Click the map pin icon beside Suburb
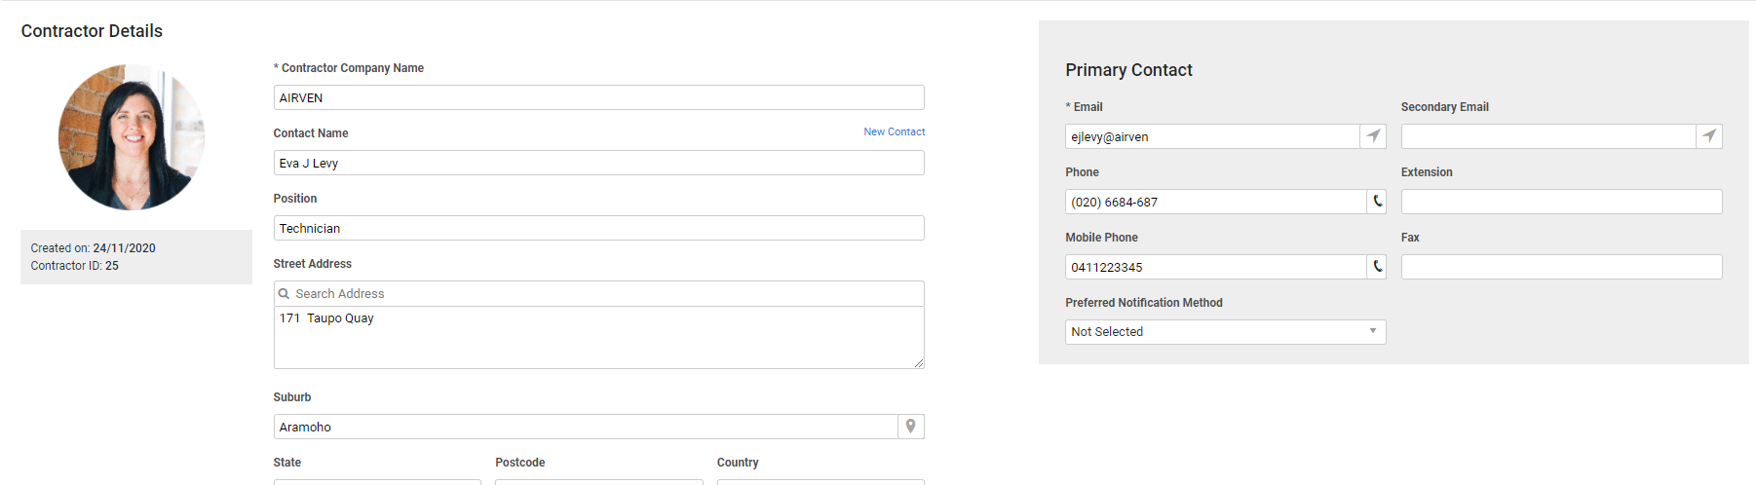Image resolution: width=1756 pixels, height=485 pixels. pos(911,427)
